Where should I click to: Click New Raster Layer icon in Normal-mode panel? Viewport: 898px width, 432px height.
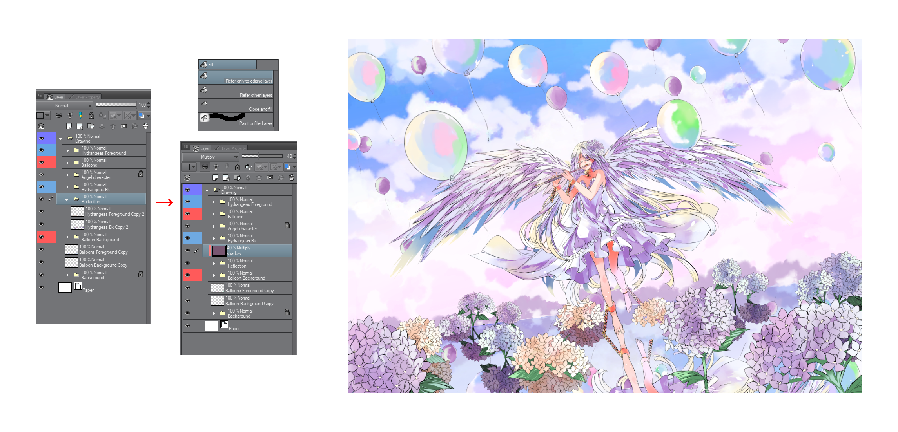click(x=69, y=126)
